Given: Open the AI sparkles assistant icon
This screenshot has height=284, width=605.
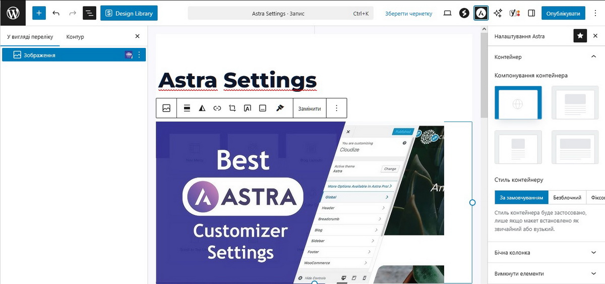Looking at the screenshot, I should [x=498, y=13].
